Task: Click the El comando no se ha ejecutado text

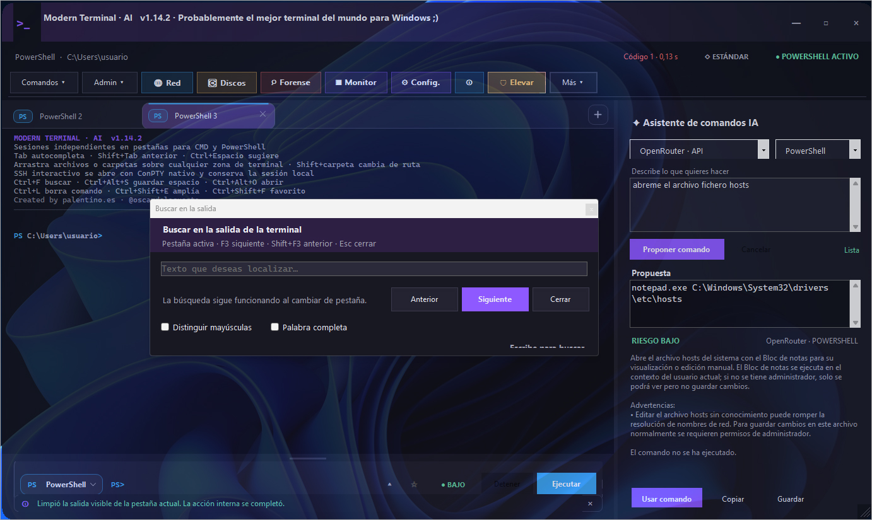Action: [683, 453]
